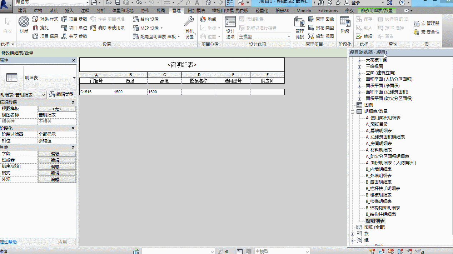The width and height of the screenshot is (453, 254).
Task: Open 管理链接 (Manage Links) tool
Action: coord(299,28)
